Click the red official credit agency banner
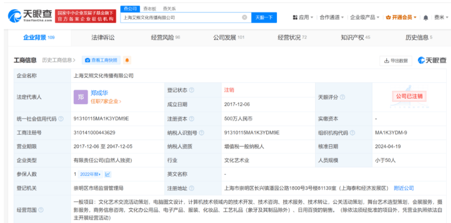Screen dimensions: 451x223 (x=85, y=16)
